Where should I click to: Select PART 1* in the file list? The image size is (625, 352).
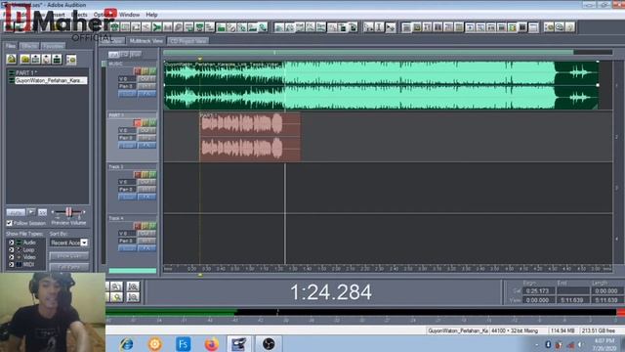point(26,73)
